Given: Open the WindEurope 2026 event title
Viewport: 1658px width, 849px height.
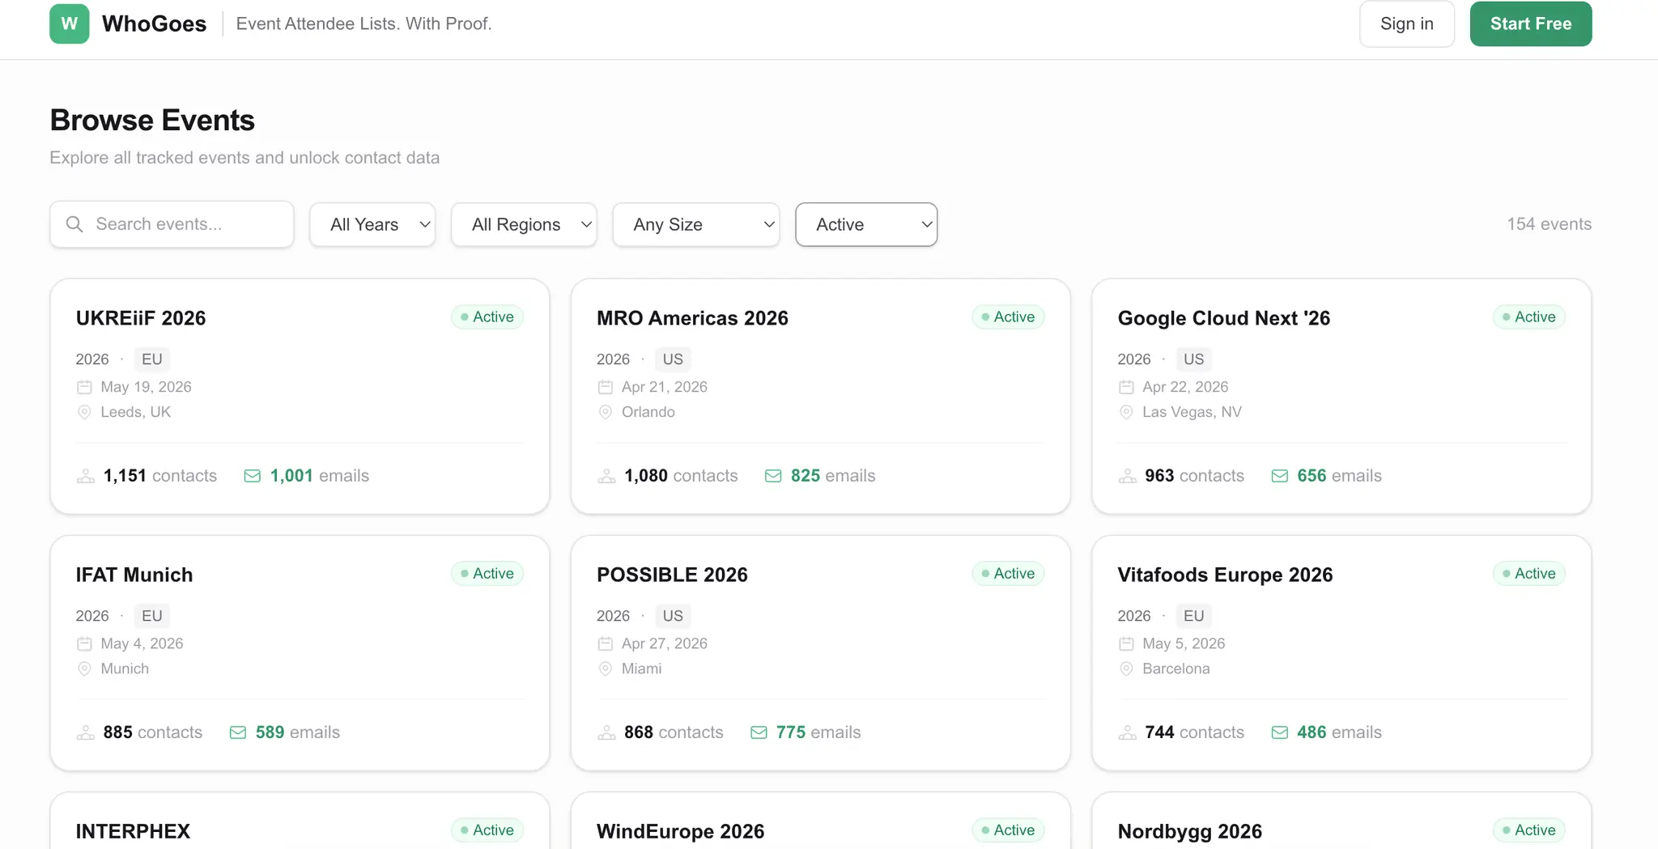Looking at the screenshot, I should pyautogui.click(x=680, y=831).
